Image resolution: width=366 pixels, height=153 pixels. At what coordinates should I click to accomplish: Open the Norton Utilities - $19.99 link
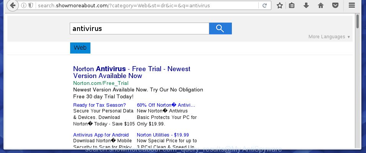163,135
